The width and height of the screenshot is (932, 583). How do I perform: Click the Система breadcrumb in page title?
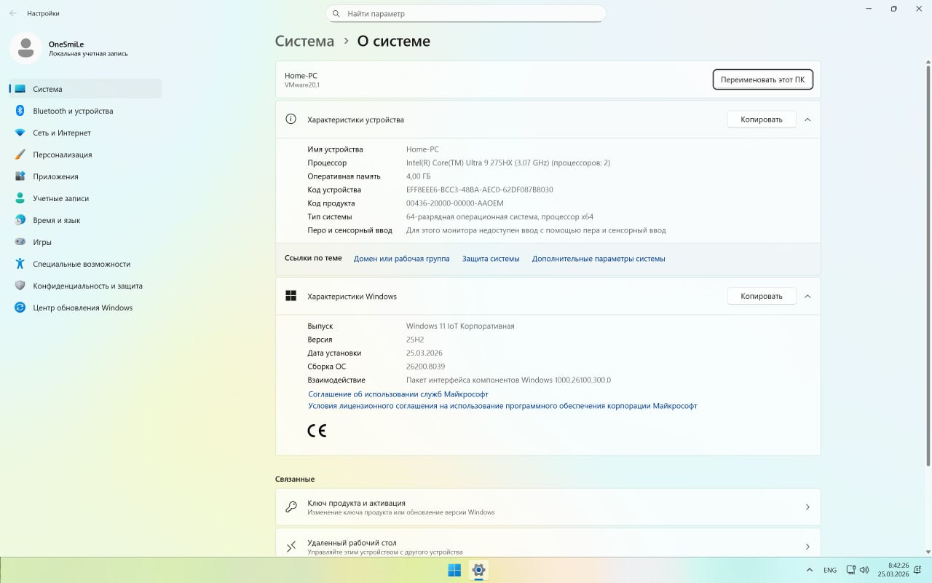[x=304, y=41]
